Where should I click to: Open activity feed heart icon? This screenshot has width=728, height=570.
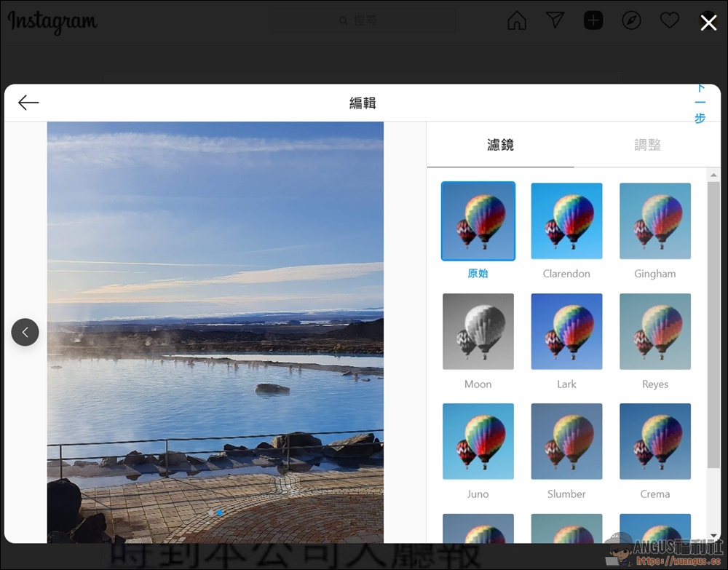[669, 21]
